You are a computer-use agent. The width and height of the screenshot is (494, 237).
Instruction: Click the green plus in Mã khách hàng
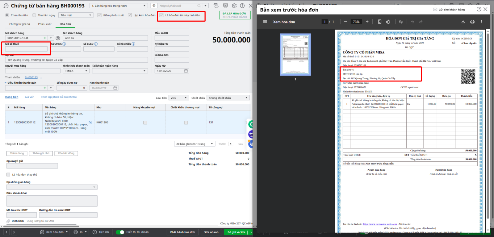[x=45, y=38]
